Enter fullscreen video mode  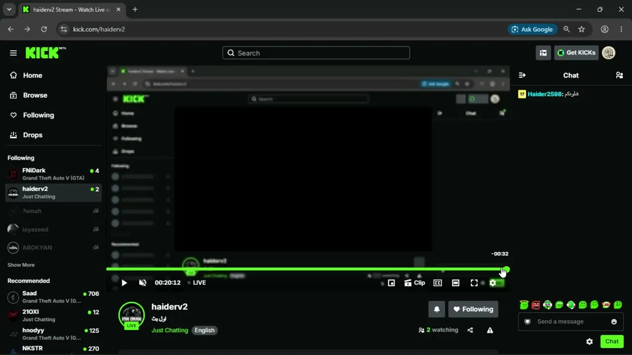(474, 283)
